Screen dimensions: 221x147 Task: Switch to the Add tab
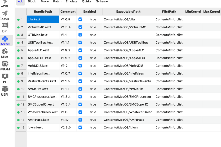pyautogui.click(x=20, y=2)
